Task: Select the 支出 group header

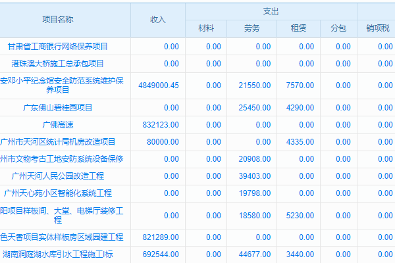Action: point(271,11)
